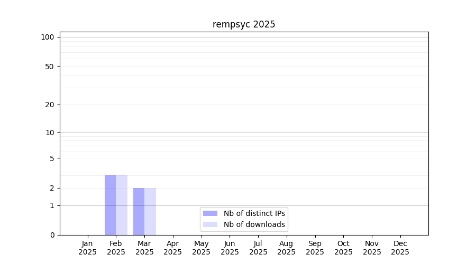Click the y-axis tick label 100

pos(48,37)
